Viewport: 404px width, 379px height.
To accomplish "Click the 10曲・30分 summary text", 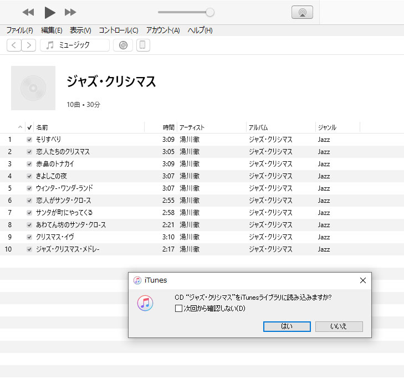I will 83,105.
